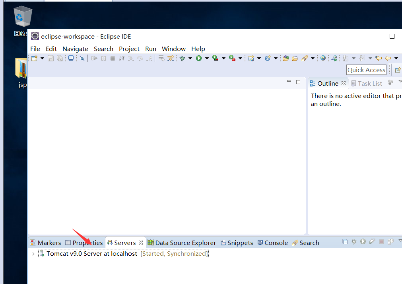Switch to the Task List tab

point(367,84)
